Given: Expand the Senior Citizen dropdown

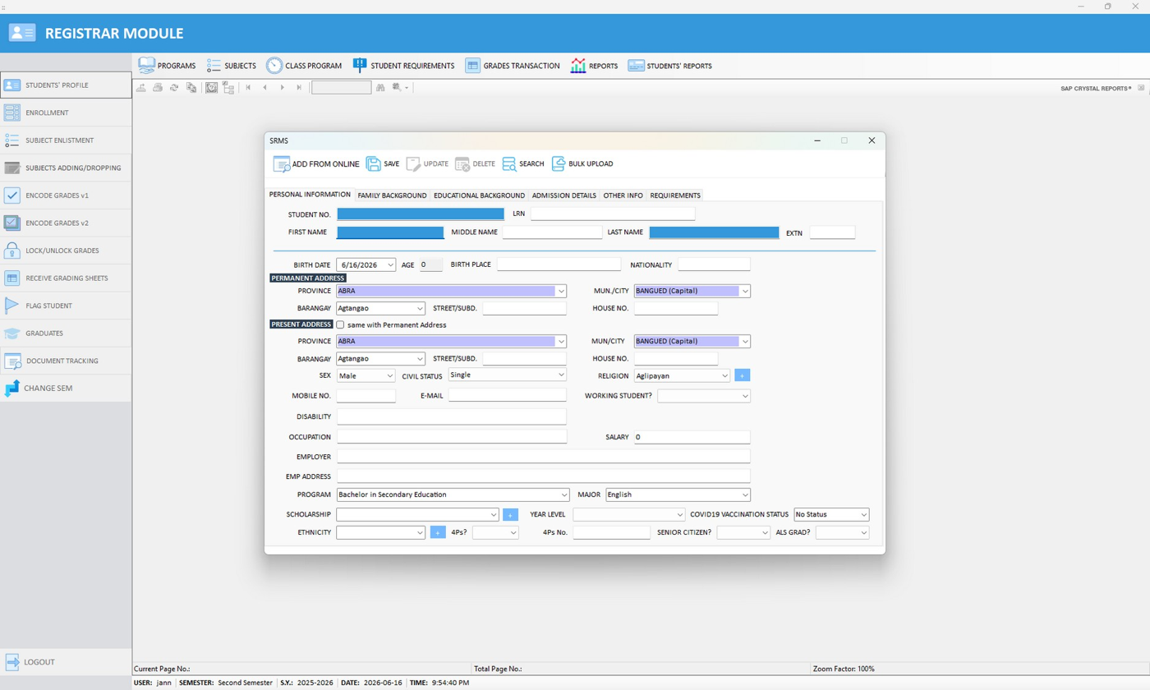Looking at the screenshot, I should click(765, 532).
